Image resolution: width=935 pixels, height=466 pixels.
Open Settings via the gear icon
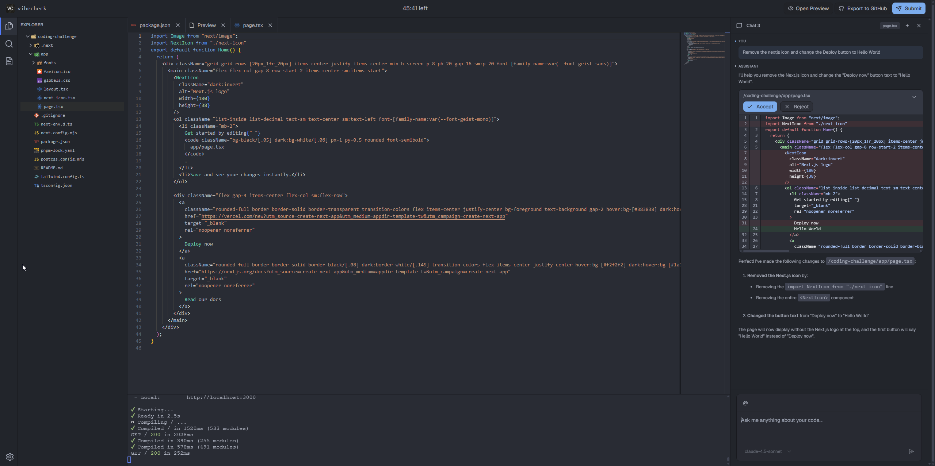(9, 457)
